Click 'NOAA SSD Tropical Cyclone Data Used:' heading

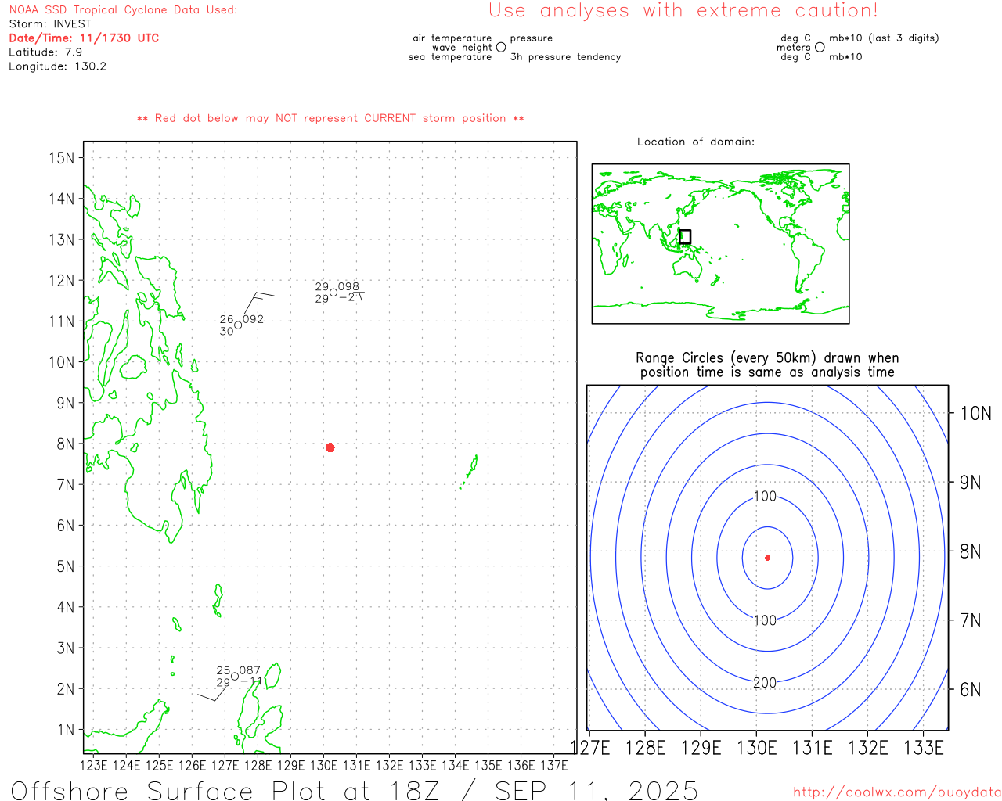point(123,10)
